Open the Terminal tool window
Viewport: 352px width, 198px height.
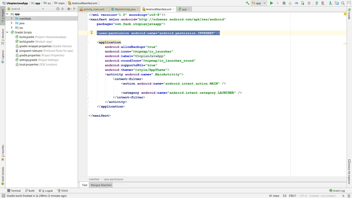(x=14, y=191)
